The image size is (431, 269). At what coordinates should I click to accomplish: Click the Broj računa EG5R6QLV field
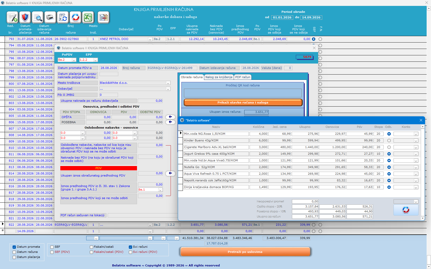(x=172, y=68)
